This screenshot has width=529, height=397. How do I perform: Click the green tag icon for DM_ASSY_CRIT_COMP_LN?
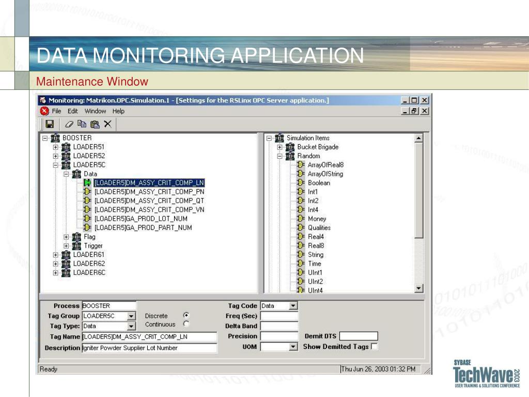pyautogui.click(x=87, y=182)
